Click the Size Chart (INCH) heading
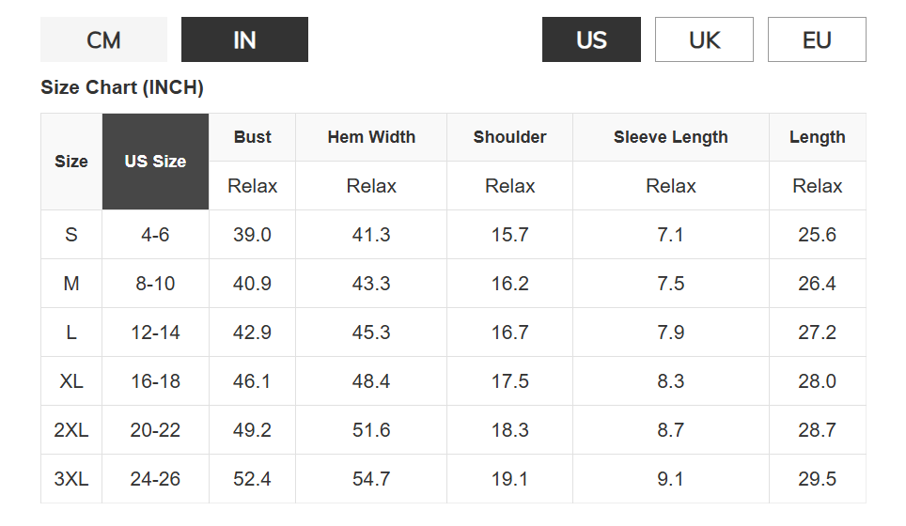 pos(122,88)
